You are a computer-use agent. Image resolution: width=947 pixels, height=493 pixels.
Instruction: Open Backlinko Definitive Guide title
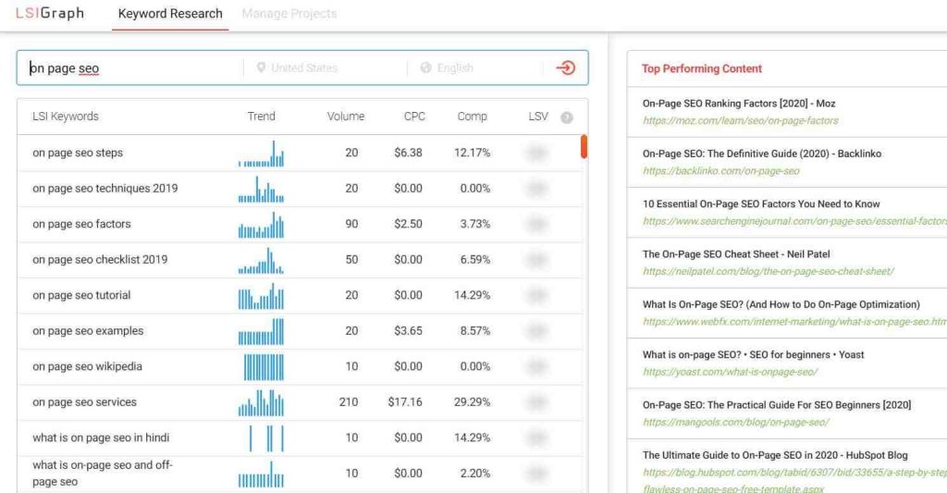[x=762, y=154]
